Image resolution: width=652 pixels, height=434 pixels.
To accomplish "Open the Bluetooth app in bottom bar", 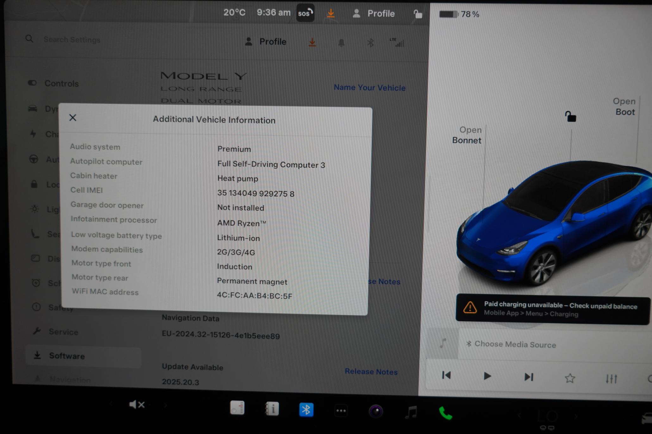I will [x=306, y=410].
